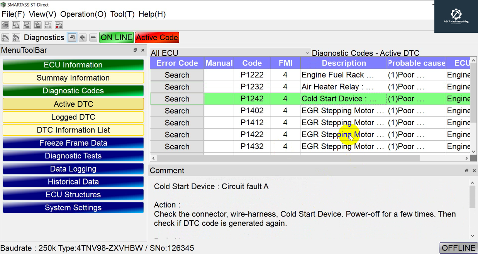Toggle the OFFLINE button in status bar
Image resolution: width=478 pixels, height=254 pixels.
point(458,248)
